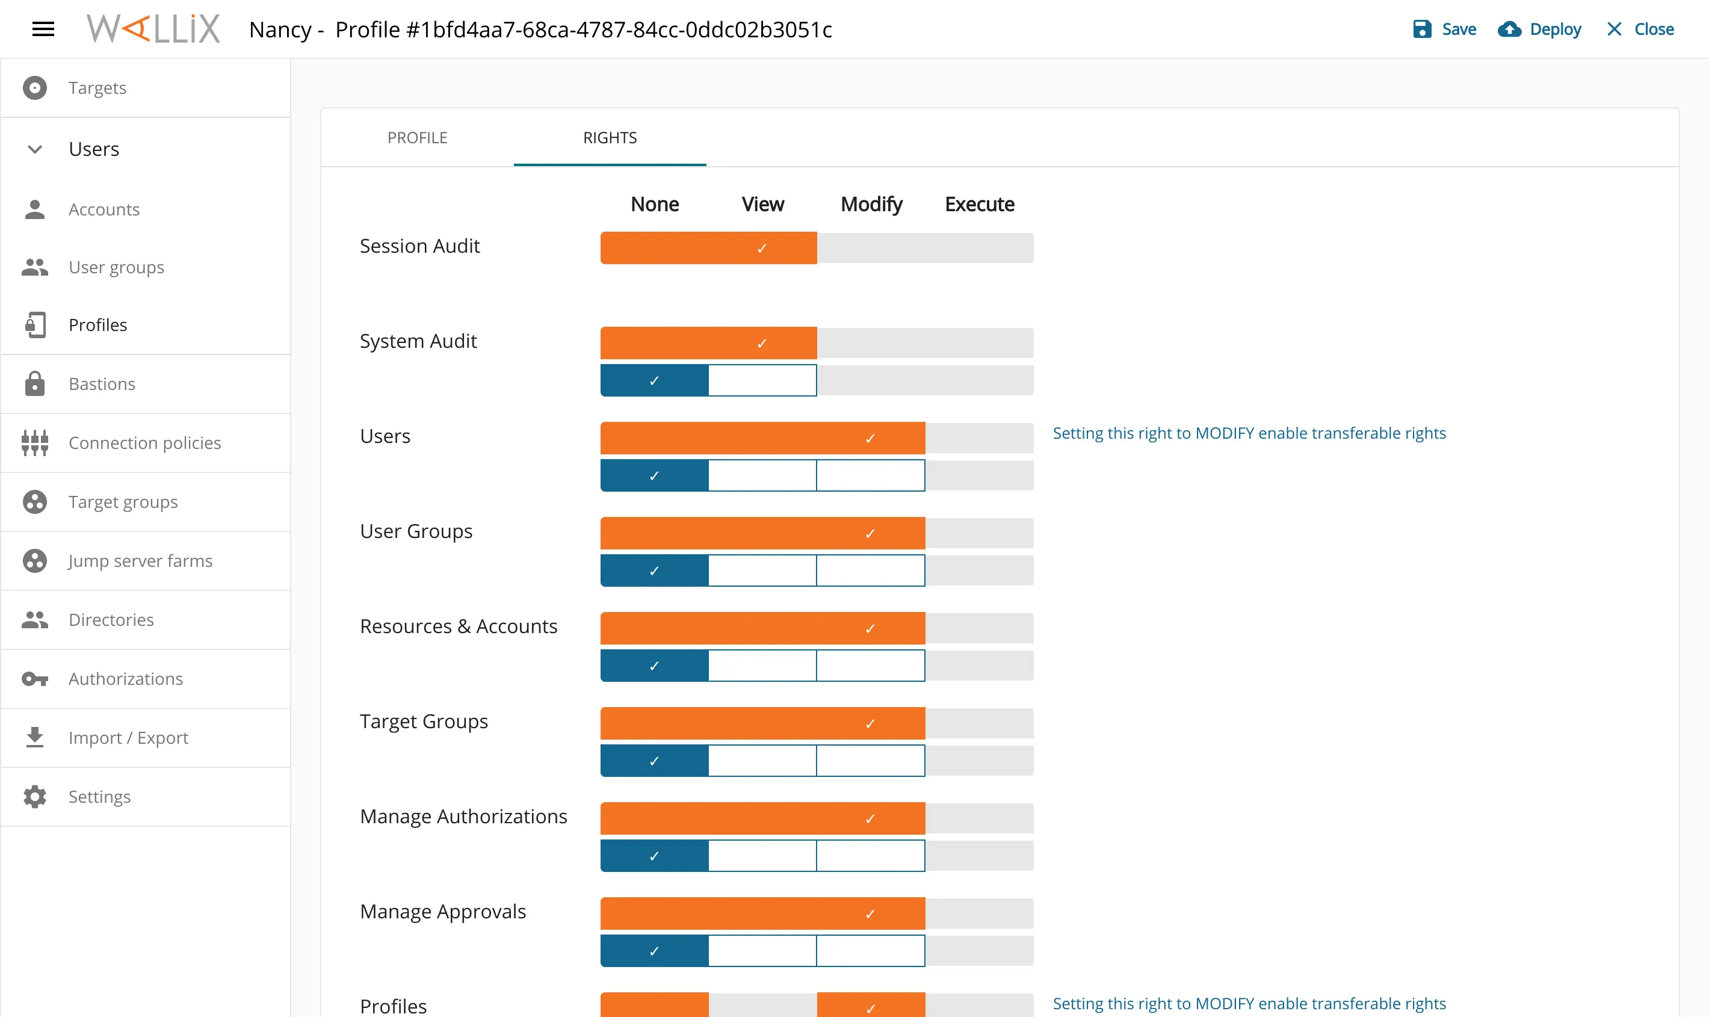Go to User groups page

(x=145, y=267)
